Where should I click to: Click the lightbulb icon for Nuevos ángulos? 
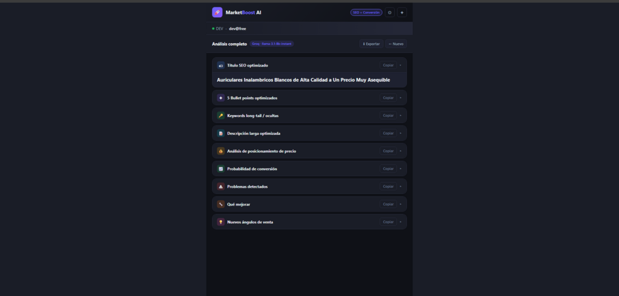pos(220,222)
